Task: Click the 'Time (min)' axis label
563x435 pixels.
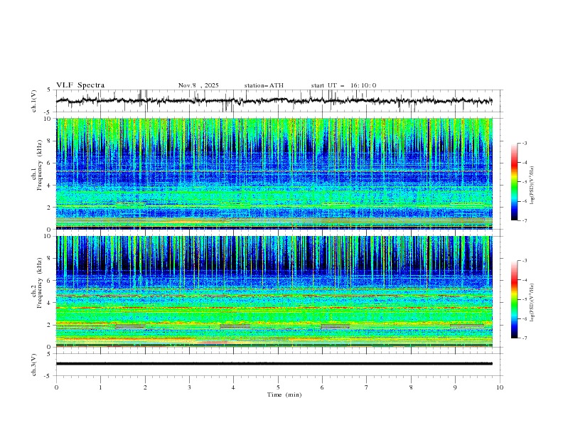Action: pyautogui.click(x=284, y=394)
